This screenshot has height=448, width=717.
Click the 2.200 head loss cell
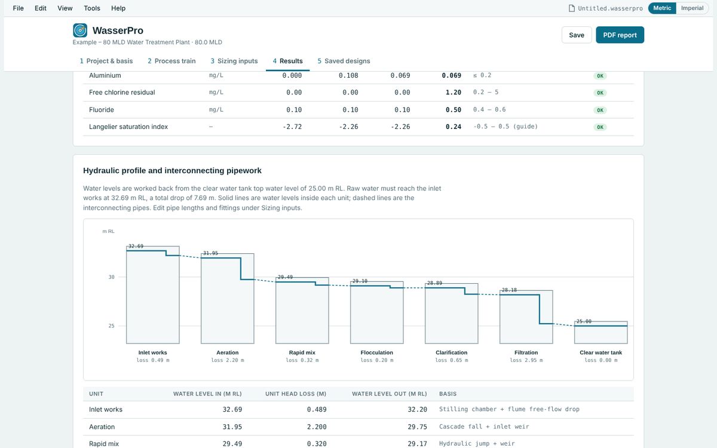pyautogui.click(x=317, y=427)
